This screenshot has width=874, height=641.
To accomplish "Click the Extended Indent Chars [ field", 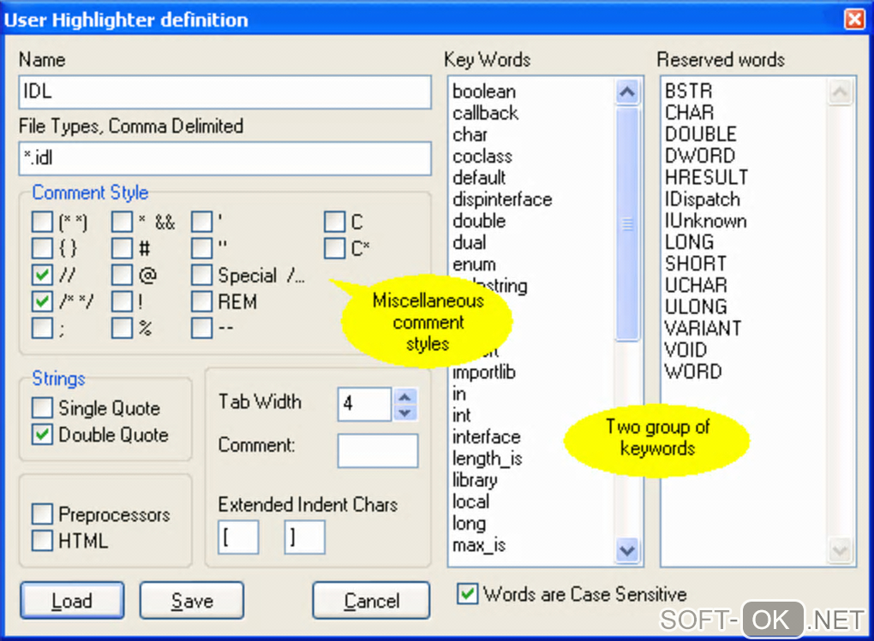I will [238, 537].
